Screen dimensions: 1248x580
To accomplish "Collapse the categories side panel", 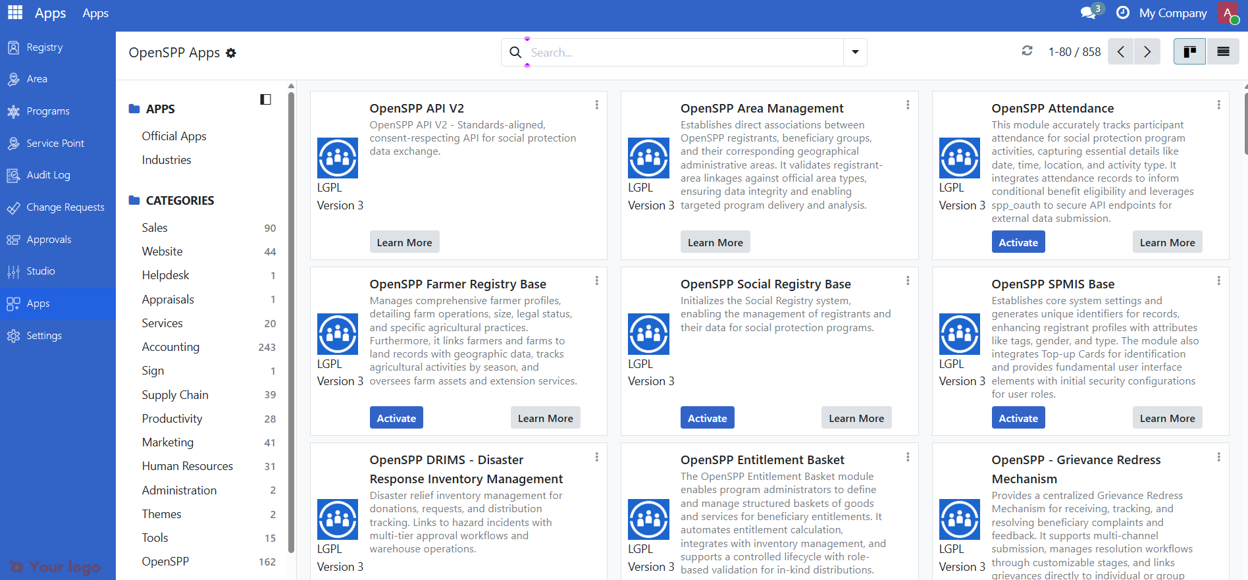I will pos(265,99).
